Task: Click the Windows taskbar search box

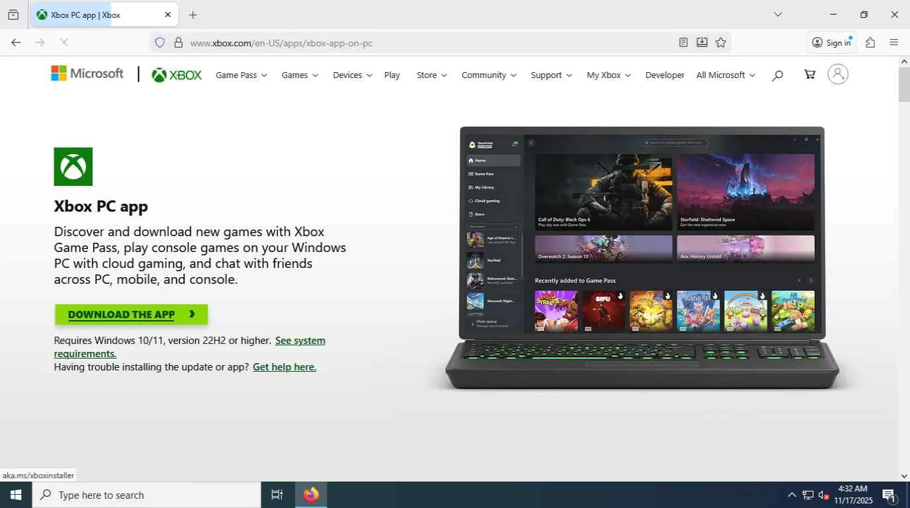Action: tap(147, 495)
